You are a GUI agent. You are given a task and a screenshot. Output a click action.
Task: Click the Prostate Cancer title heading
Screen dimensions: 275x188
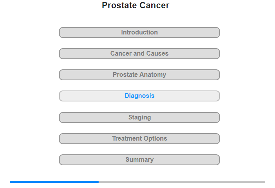(136, 5)
